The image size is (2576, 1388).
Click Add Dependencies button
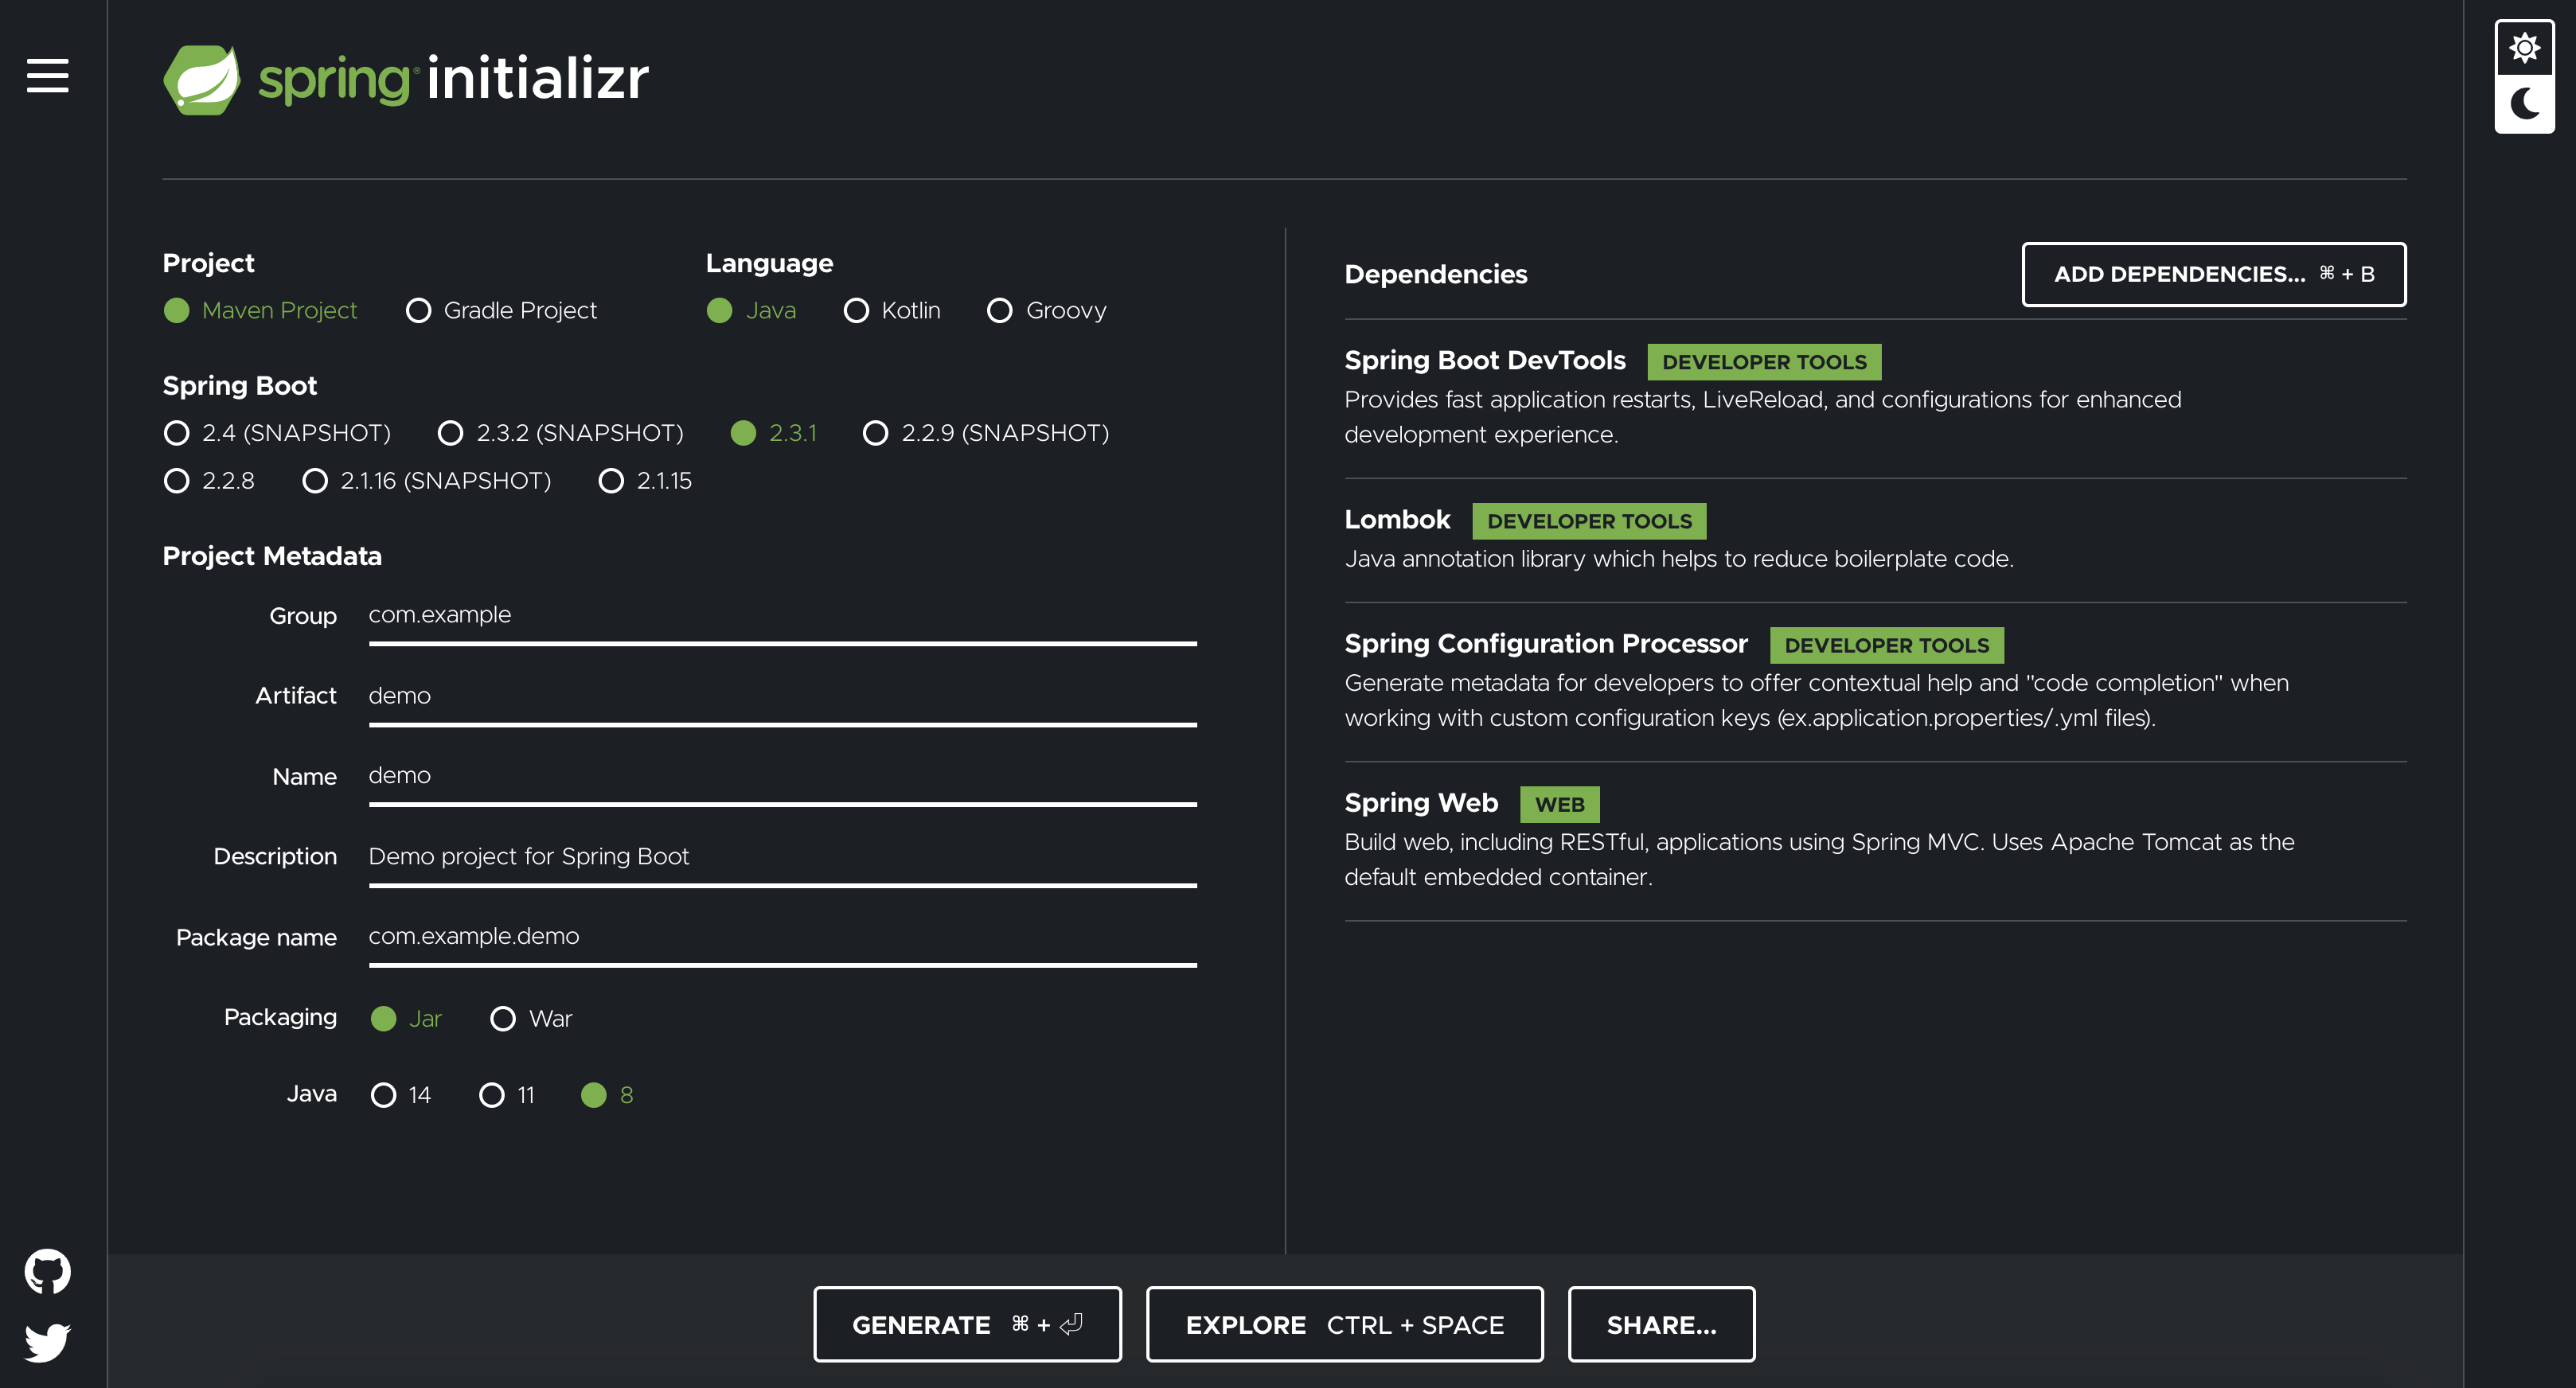coord(2213,274)
